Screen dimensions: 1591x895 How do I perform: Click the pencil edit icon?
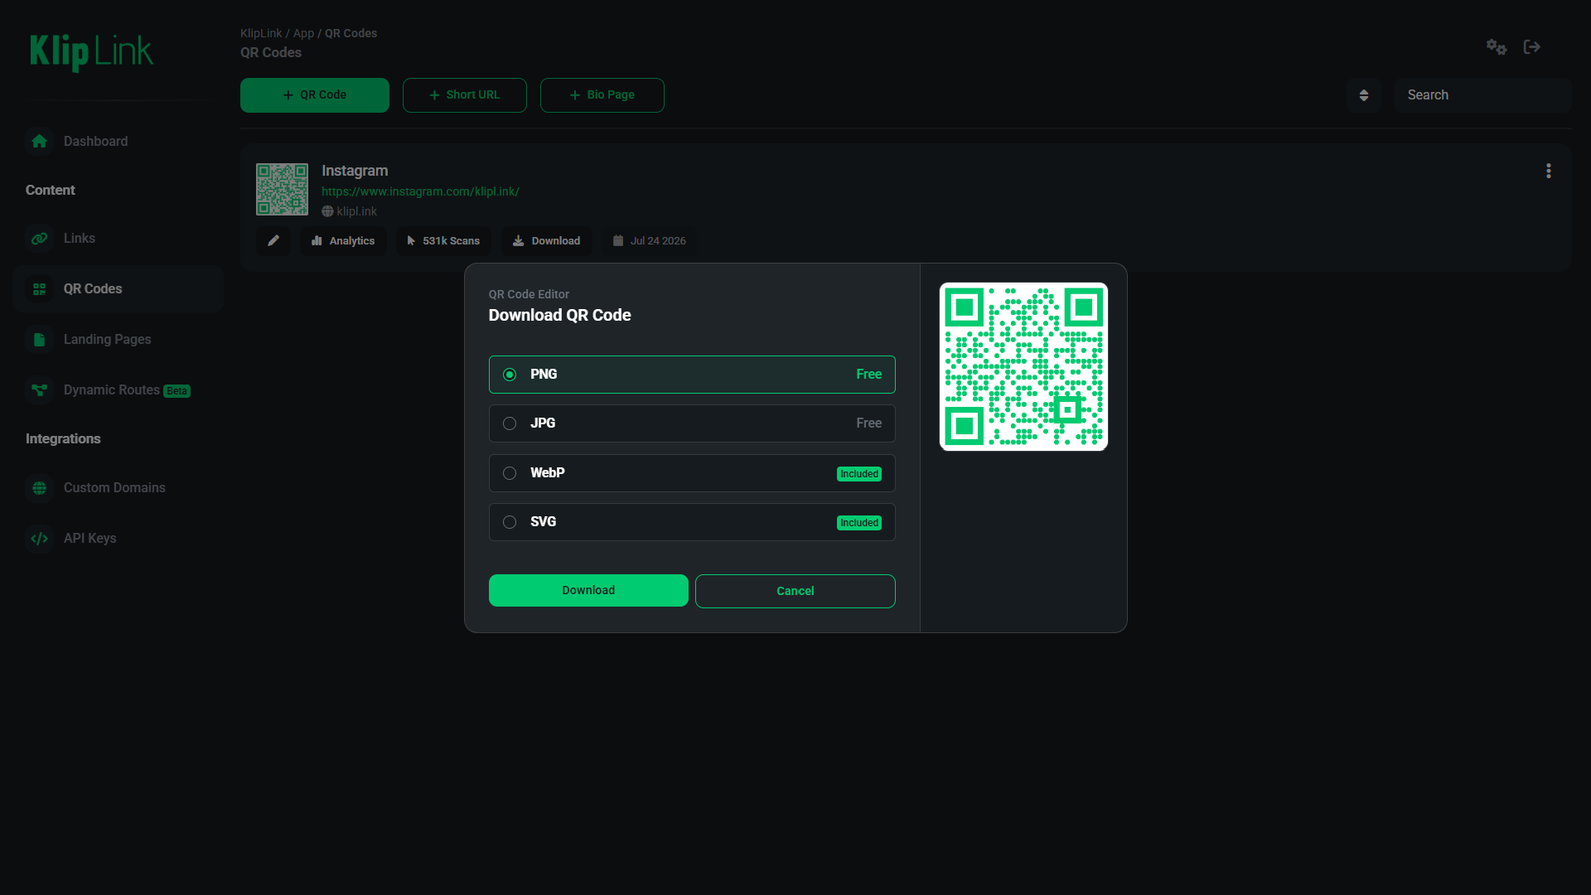pyautogui.click(x=273, y=241)
